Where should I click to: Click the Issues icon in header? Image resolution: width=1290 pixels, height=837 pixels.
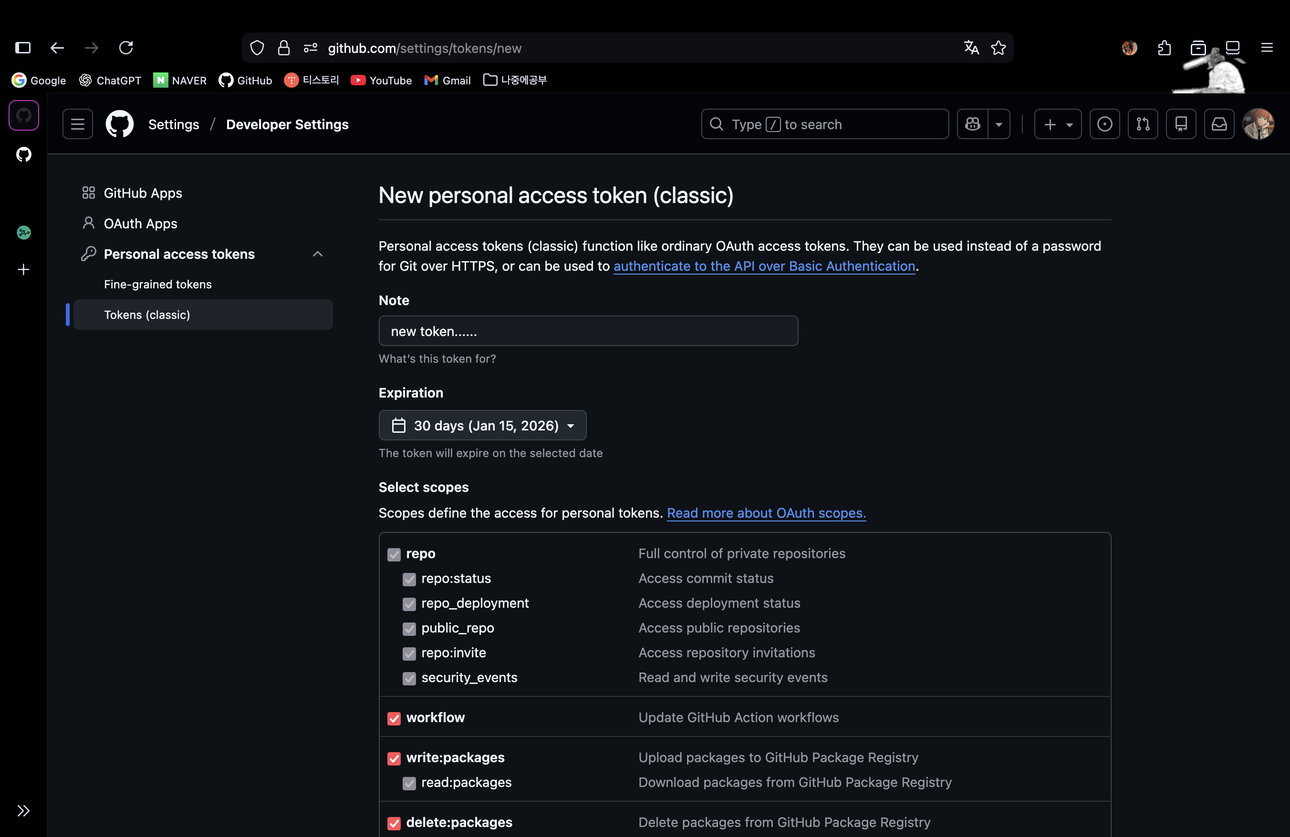(x=1104, y=124)
